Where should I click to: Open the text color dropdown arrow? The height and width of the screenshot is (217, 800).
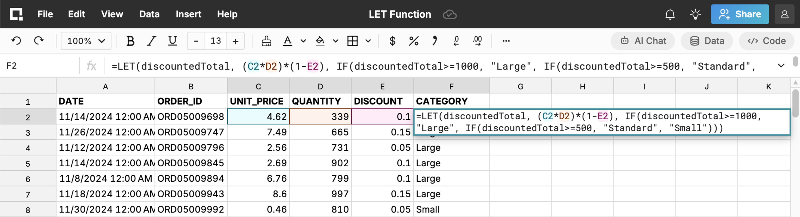click(x=303, y=41)
